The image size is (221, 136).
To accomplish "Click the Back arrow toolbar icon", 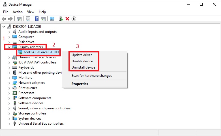I will pos(4,19).
